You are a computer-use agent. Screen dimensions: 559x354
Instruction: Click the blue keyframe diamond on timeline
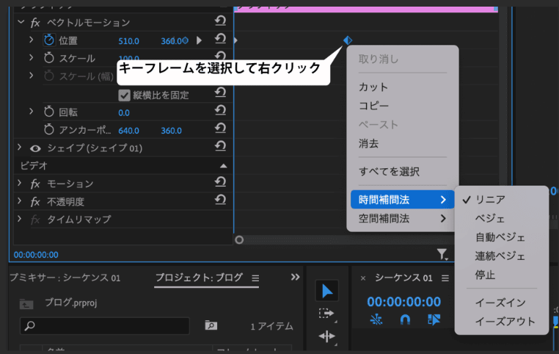pos(348,40)
